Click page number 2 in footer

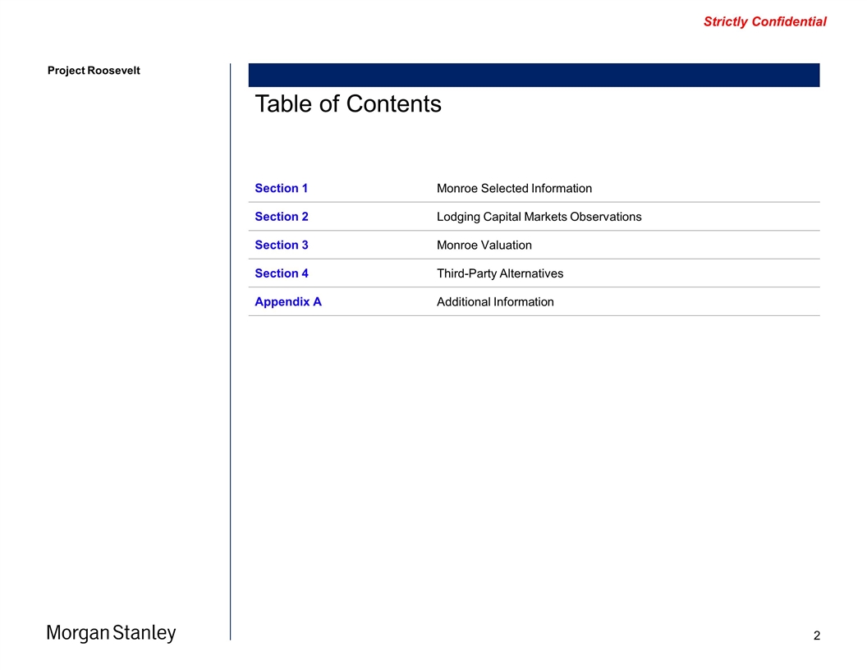816,636
